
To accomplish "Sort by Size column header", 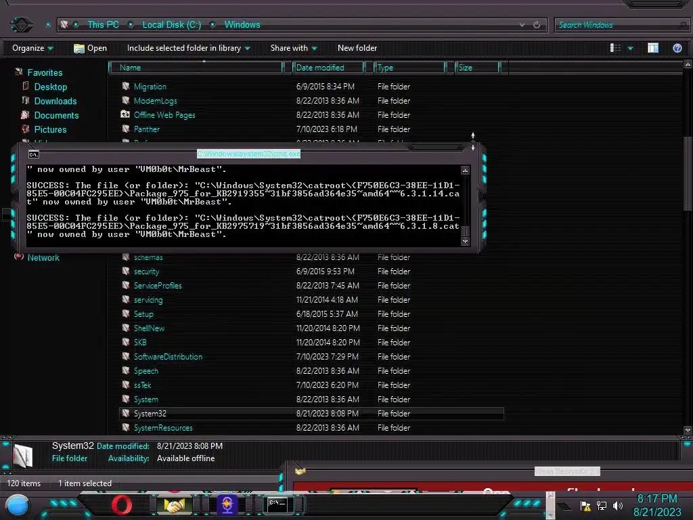I will point(477,68).
